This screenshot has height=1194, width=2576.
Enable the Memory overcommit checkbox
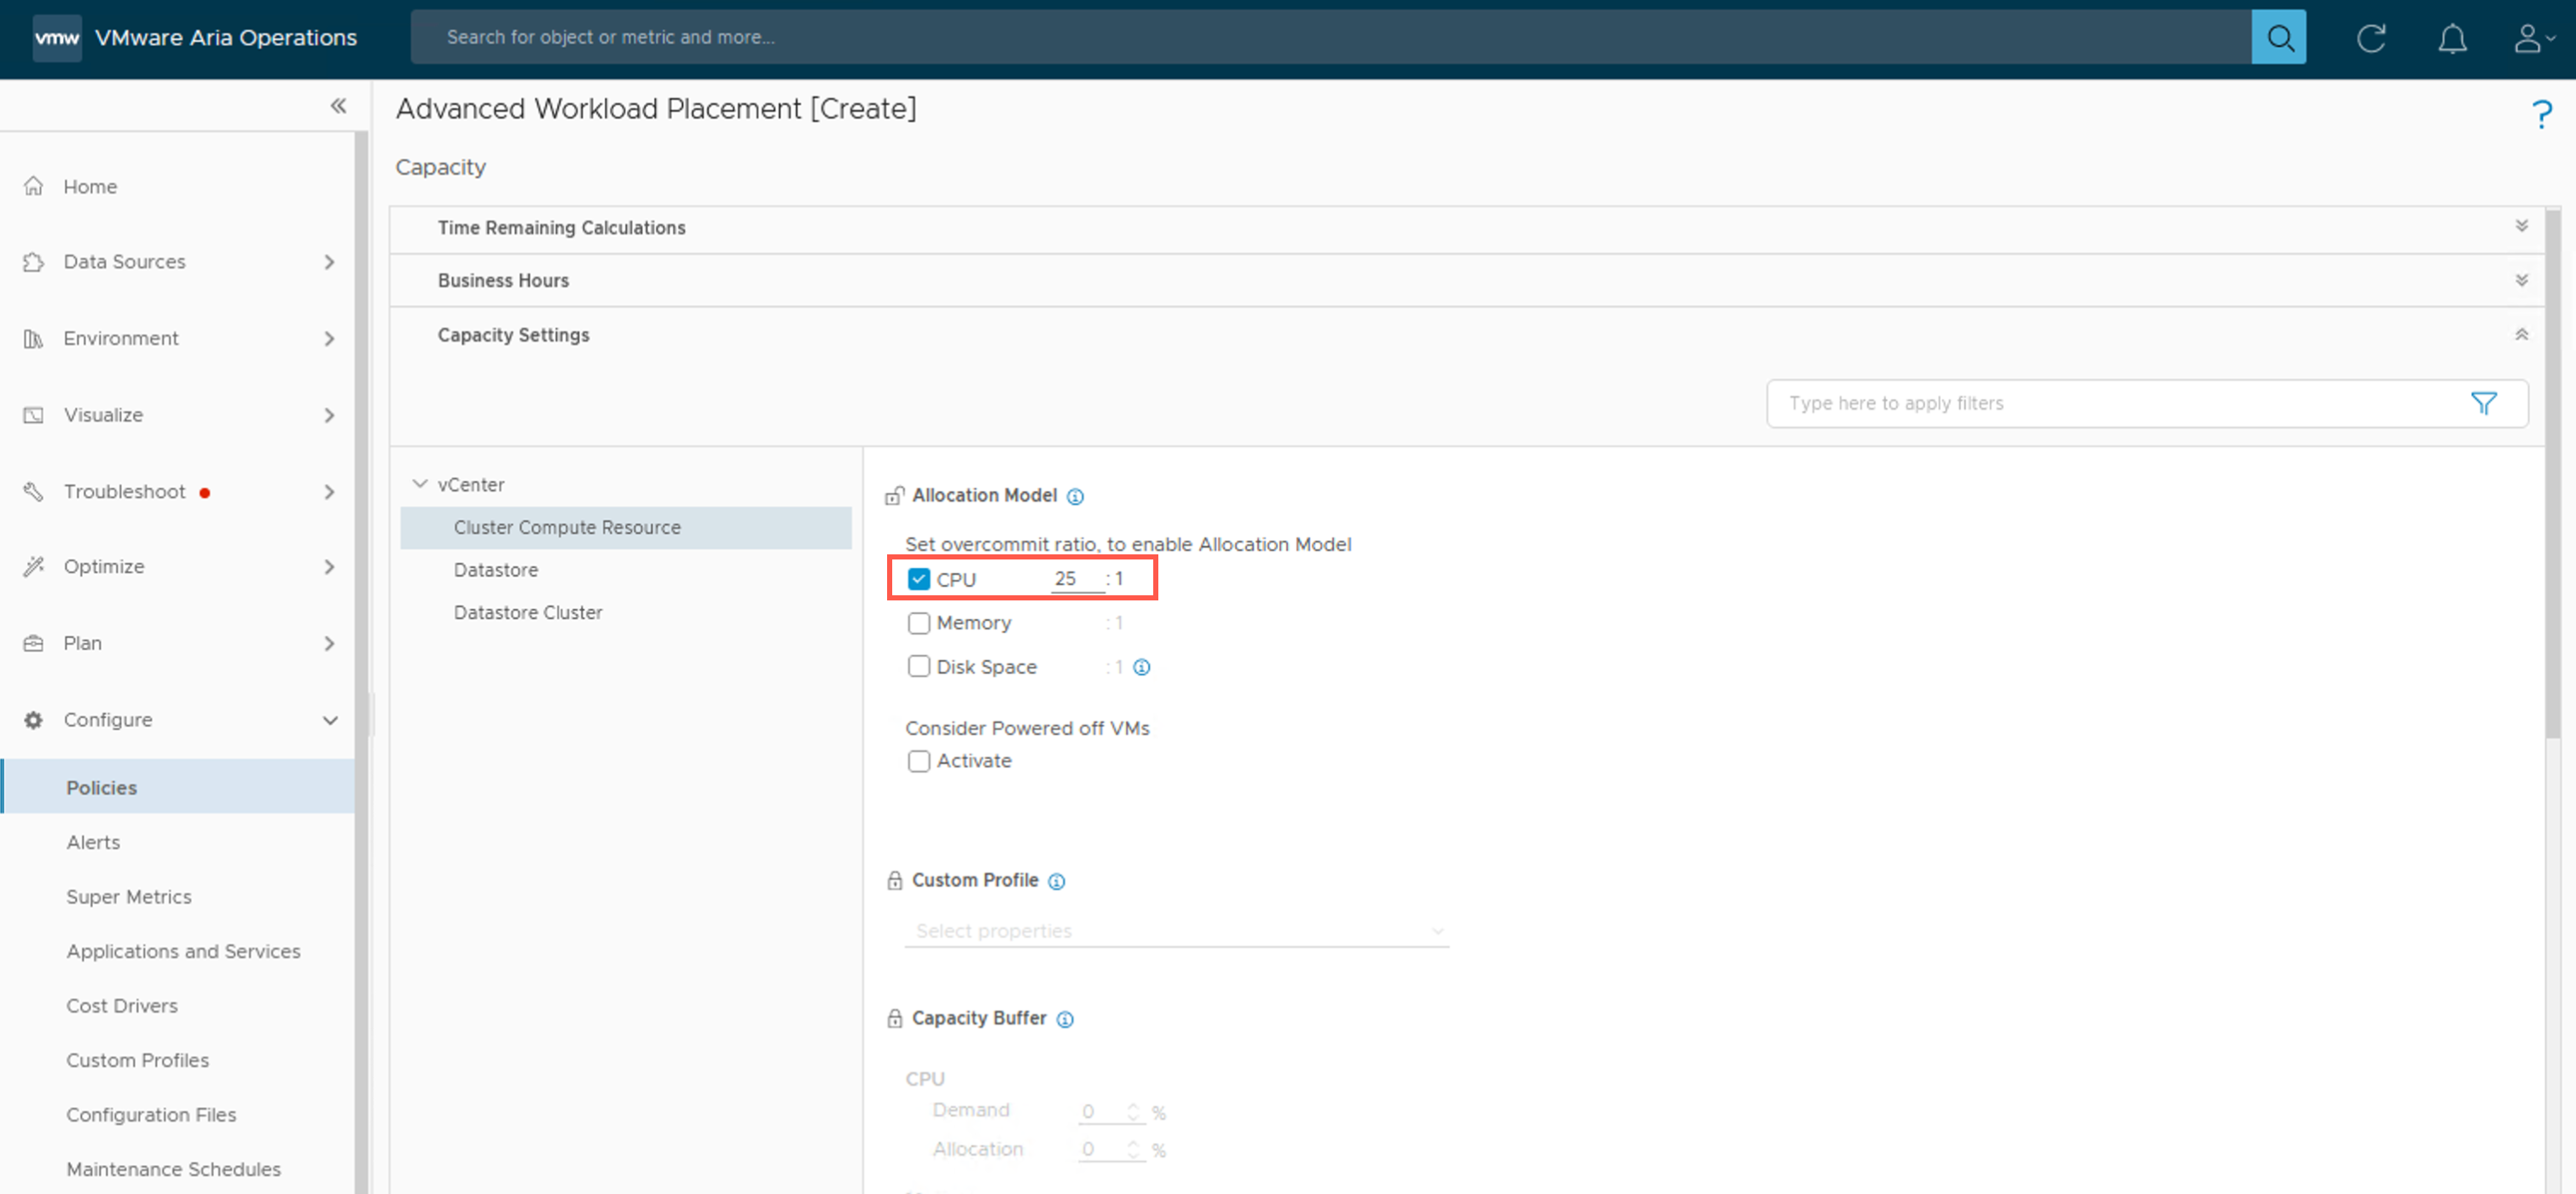(918, 623)
